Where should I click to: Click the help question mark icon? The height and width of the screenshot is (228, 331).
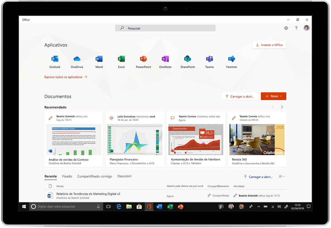coord(296,28)
